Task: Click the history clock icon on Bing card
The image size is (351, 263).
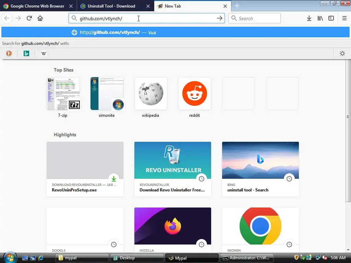Action: click(x=289, y=179)
